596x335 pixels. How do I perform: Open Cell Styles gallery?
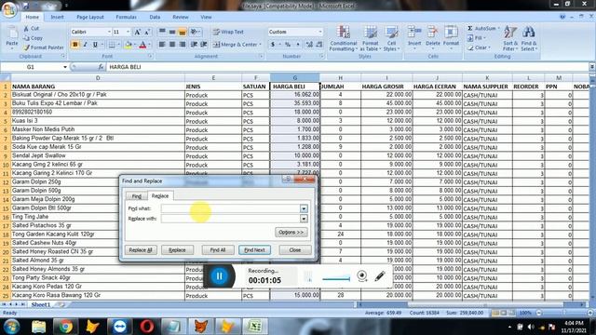(x=391, y=38)
